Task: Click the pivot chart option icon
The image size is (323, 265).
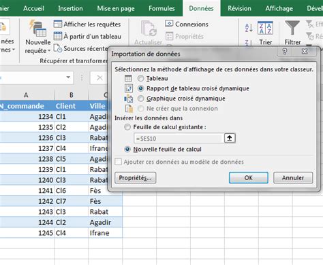Action: [128, 99]
